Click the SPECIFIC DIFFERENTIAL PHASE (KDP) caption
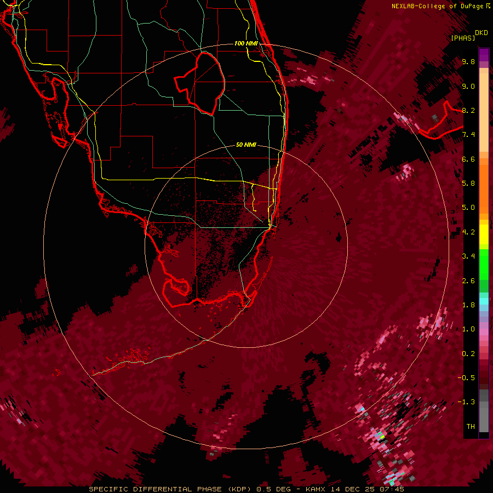 [169, 489]
